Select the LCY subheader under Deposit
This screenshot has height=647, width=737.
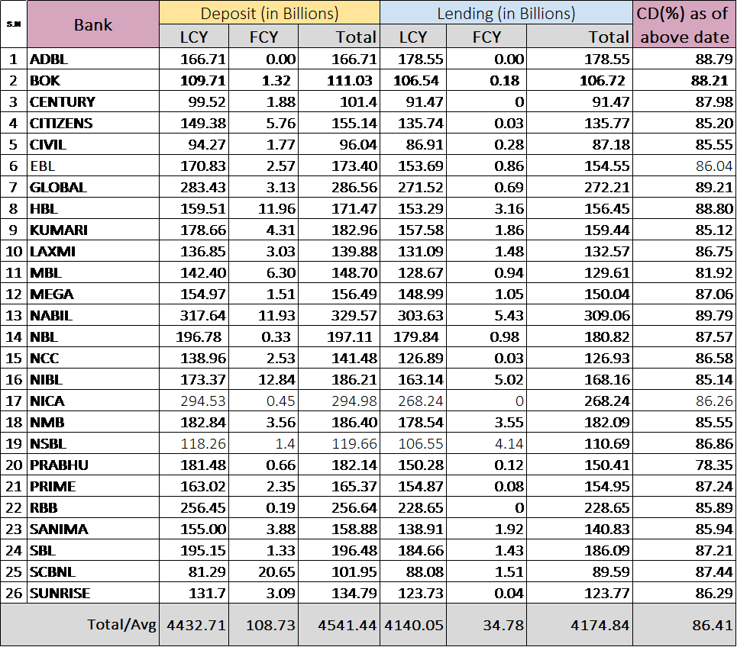click(194, 37)
